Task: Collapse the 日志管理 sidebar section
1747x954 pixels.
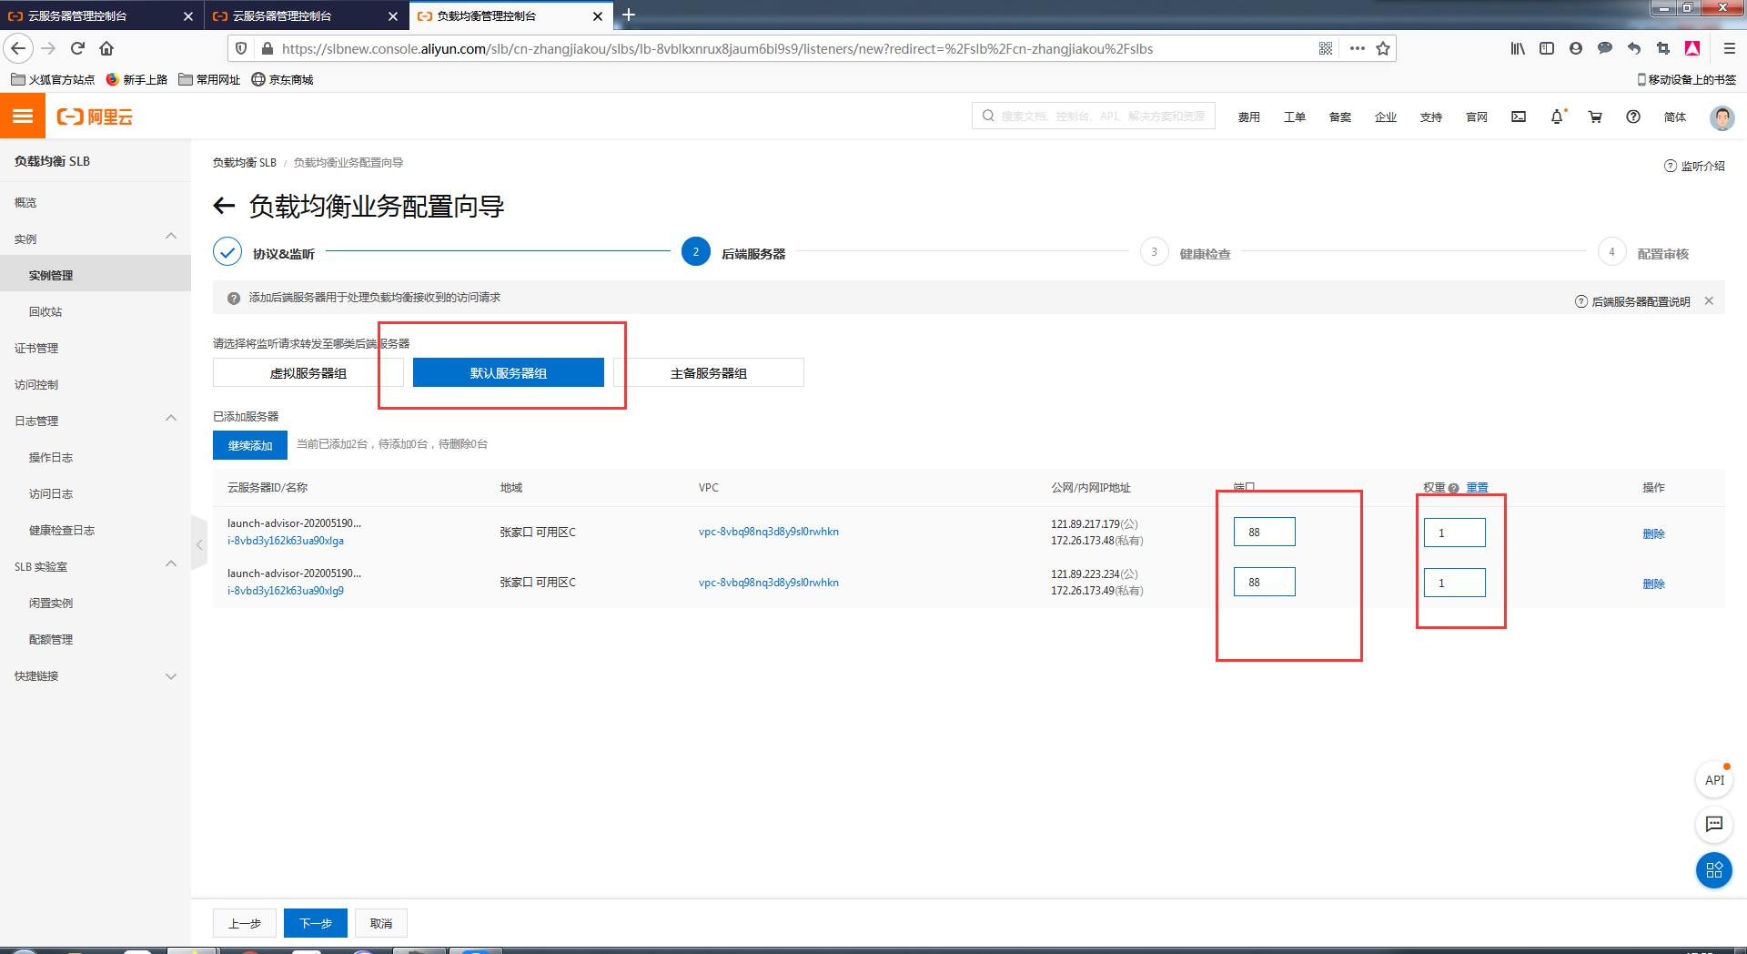Action: click(171, 420)
